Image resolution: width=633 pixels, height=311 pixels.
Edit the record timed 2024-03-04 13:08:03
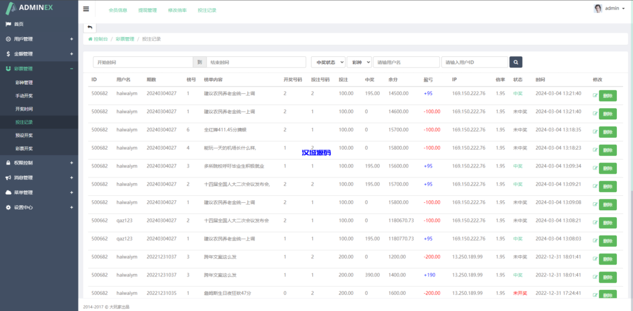point(595,239)
